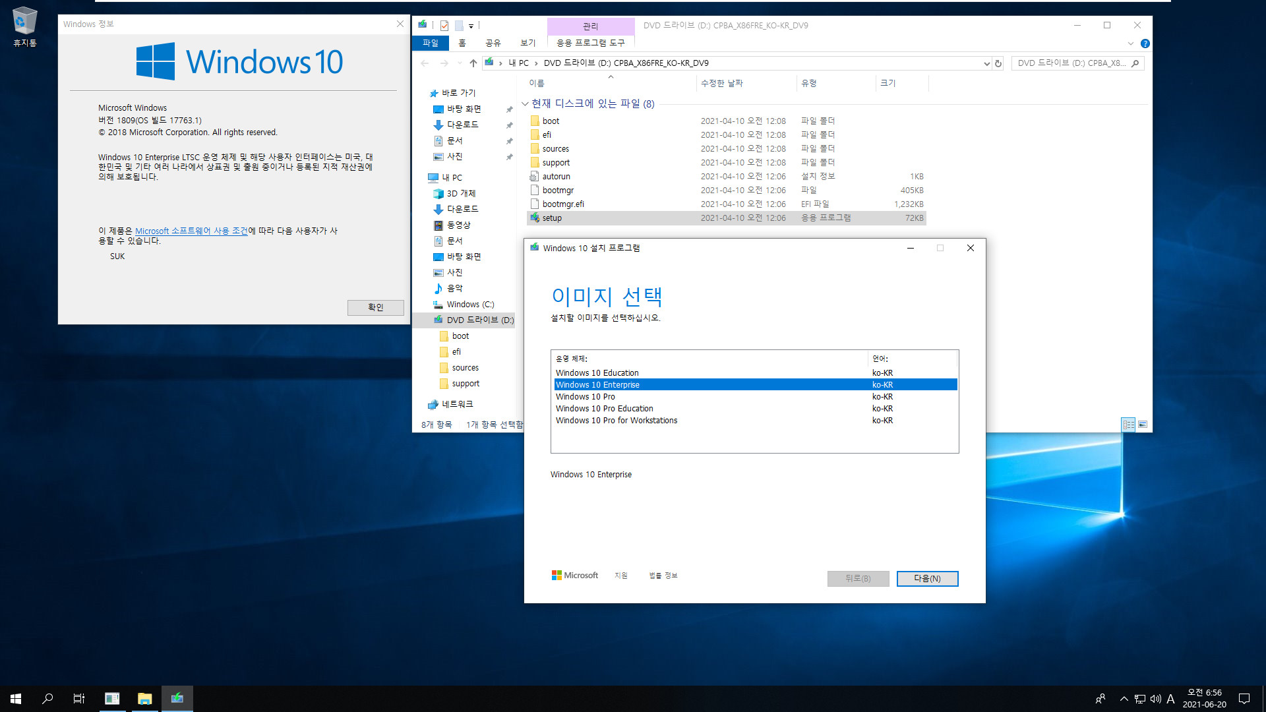Image resolution: width=1266 pixels, height=712 pixels.
Task: Click the Windows Start button
Action: coord(16,699)
